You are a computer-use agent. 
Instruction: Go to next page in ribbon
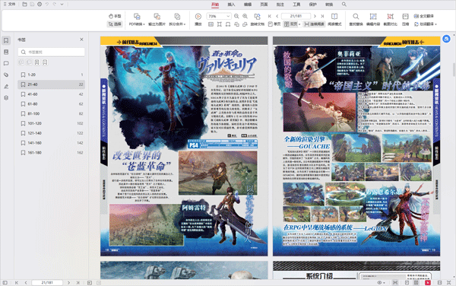315,16
